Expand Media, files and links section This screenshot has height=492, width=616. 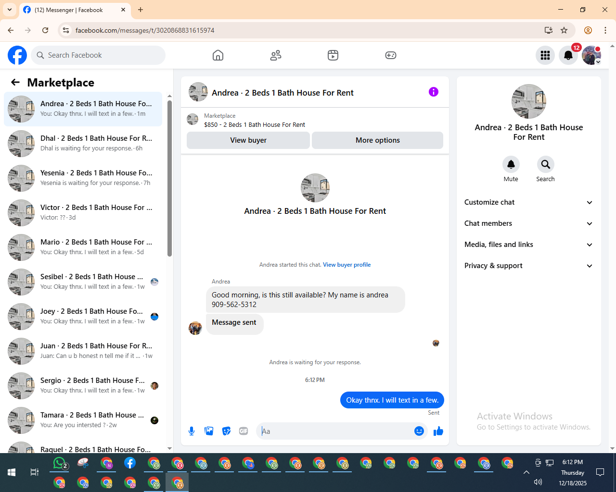tap(528, 245)
